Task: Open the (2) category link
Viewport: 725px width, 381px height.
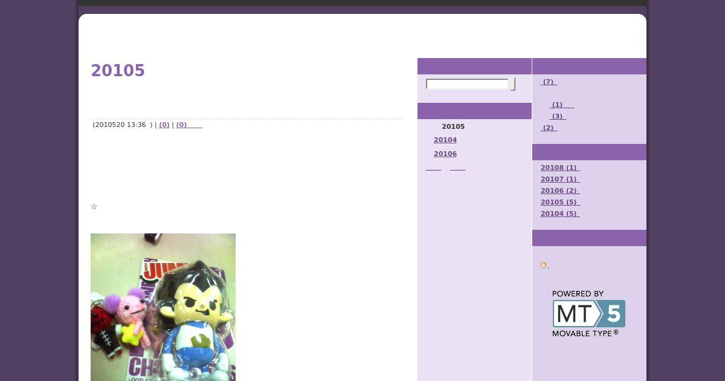Action: click(549, 128)
